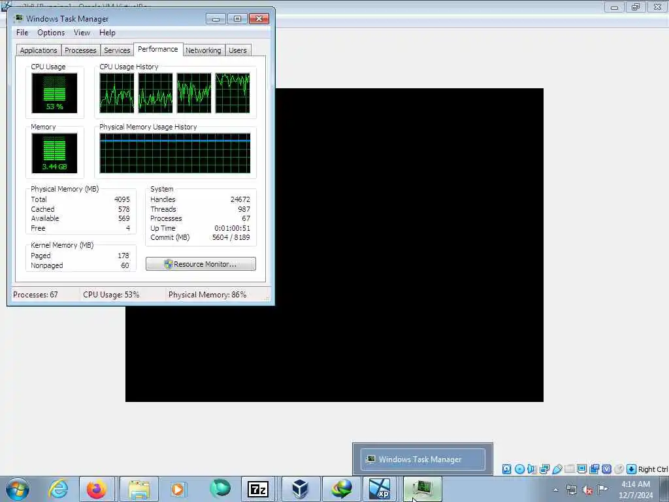Click the Windows Task Manager taskbar preview thumbnail
669x502 pixels.
(423, 460)
